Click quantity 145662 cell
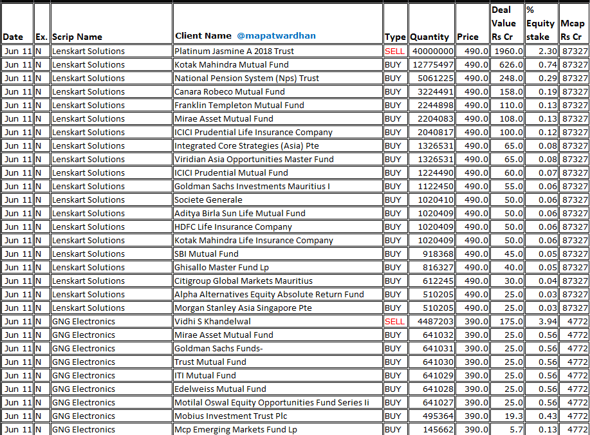The image size is (590, 435). pyautogui.click(x=432, y=429)
